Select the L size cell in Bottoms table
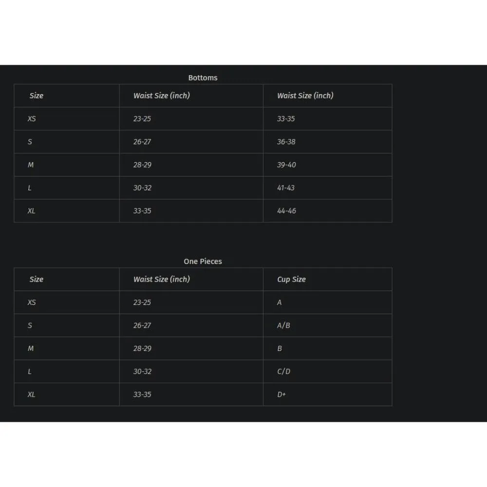Screen dimensions: 487x487 pos(30,188)
